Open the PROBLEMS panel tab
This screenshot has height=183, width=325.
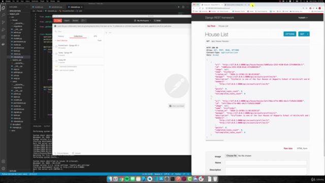click(37, 126)
